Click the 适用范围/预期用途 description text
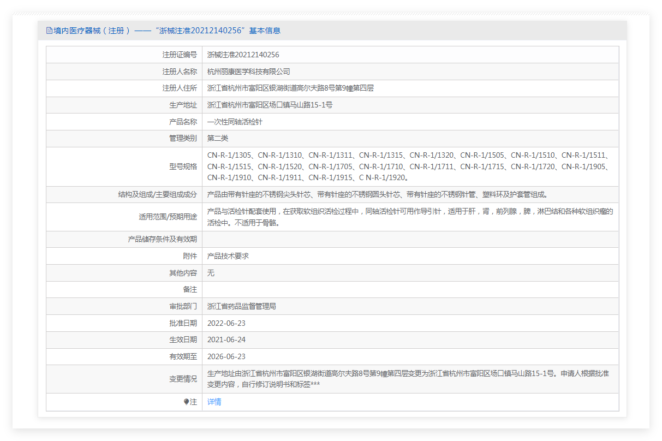This screenshot has width=662, height=441. coord(410,217)
